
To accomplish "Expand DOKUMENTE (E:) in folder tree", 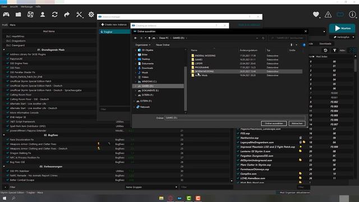I will pyautogui.click(x=135, y=90).
